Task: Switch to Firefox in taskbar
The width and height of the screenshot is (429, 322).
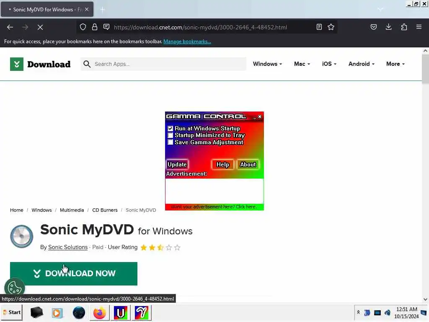Action: [x=100, y=312]
